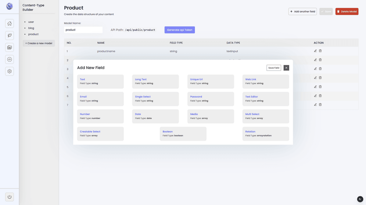Choose the Single Select field type
Image resolution: width=366 pixels, height=205 pixels.
156,99
